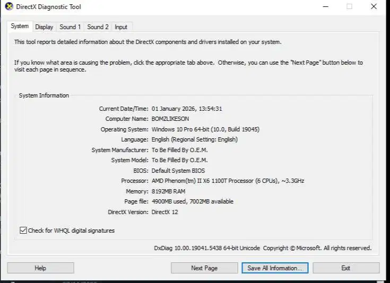This screenshot has width=390, height=283.
Task: Click the DxDiag version copyright text
Action: tap(263, 248)
